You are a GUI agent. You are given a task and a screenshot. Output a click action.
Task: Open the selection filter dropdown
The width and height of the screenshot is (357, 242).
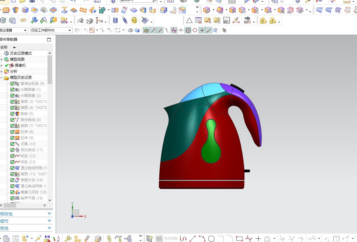[14, 30]
